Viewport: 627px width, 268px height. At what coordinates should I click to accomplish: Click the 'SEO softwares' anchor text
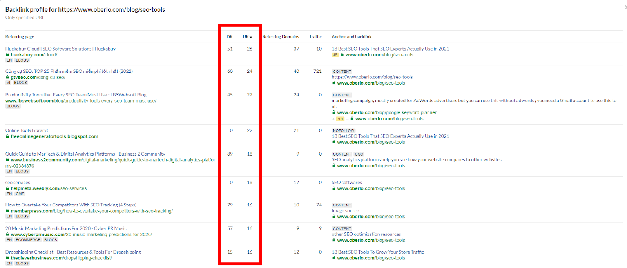point(347,183)
